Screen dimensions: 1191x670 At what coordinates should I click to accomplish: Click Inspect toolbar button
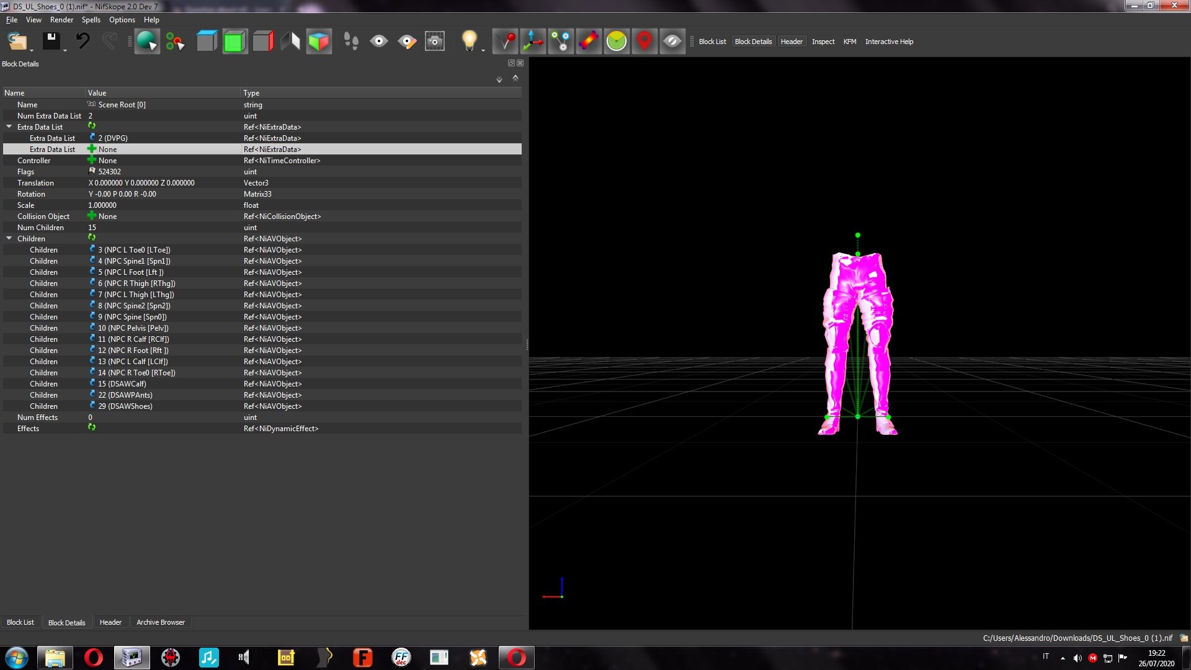point(823,42)
